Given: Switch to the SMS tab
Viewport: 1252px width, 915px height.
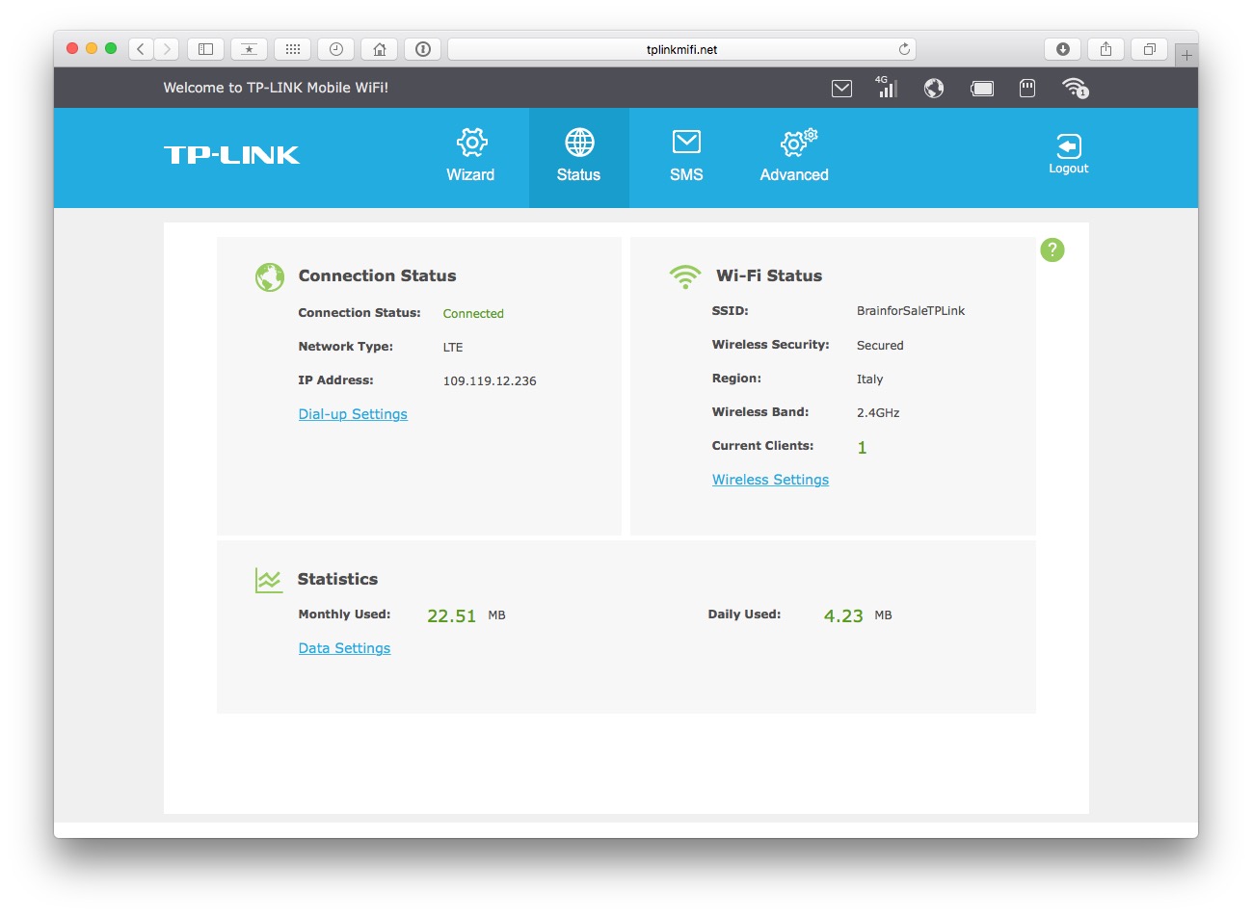Looking at the screenshot, I should [686, 158].
